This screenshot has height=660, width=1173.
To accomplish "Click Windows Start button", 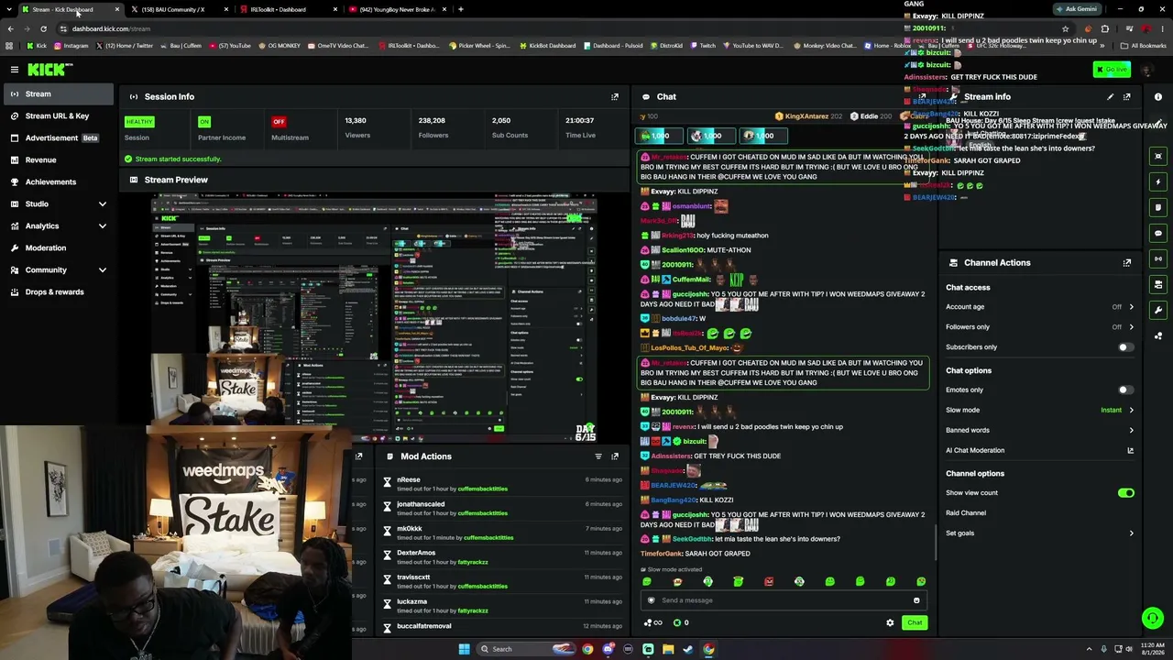I will (465, 649).
